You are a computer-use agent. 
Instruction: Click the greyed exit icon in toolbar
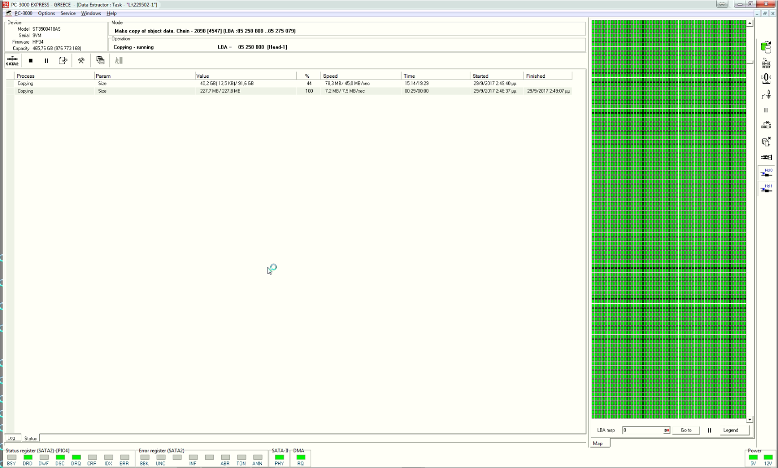119,61
